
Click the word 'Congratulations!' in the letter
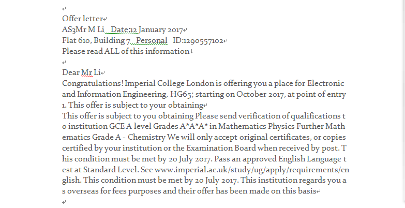pyautogui.click(x=93, y=84)
